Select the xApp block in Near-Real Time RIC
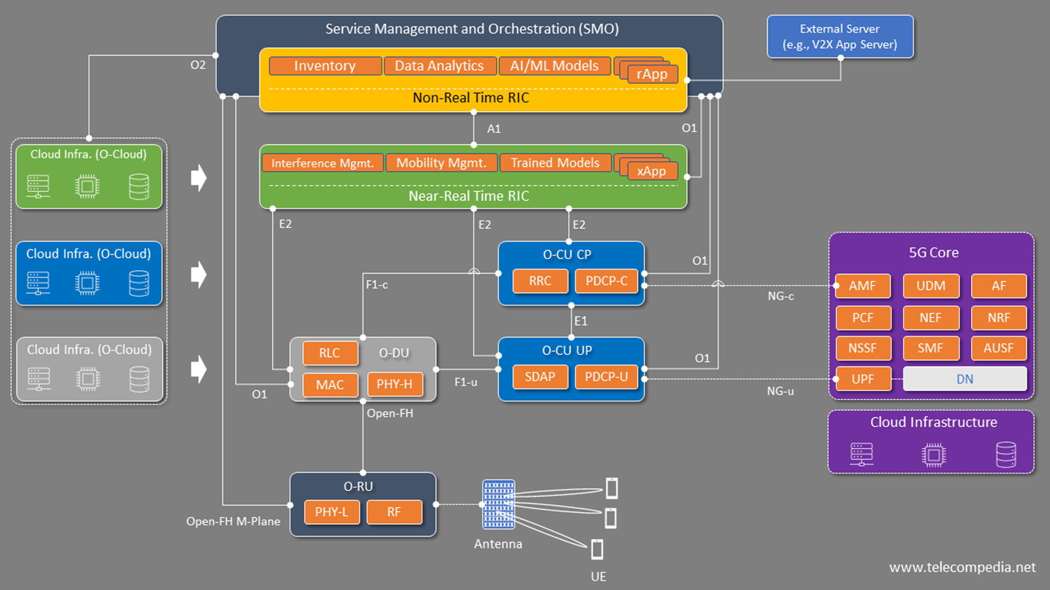This screenshot has height=590, width=1050. point(652,171)
